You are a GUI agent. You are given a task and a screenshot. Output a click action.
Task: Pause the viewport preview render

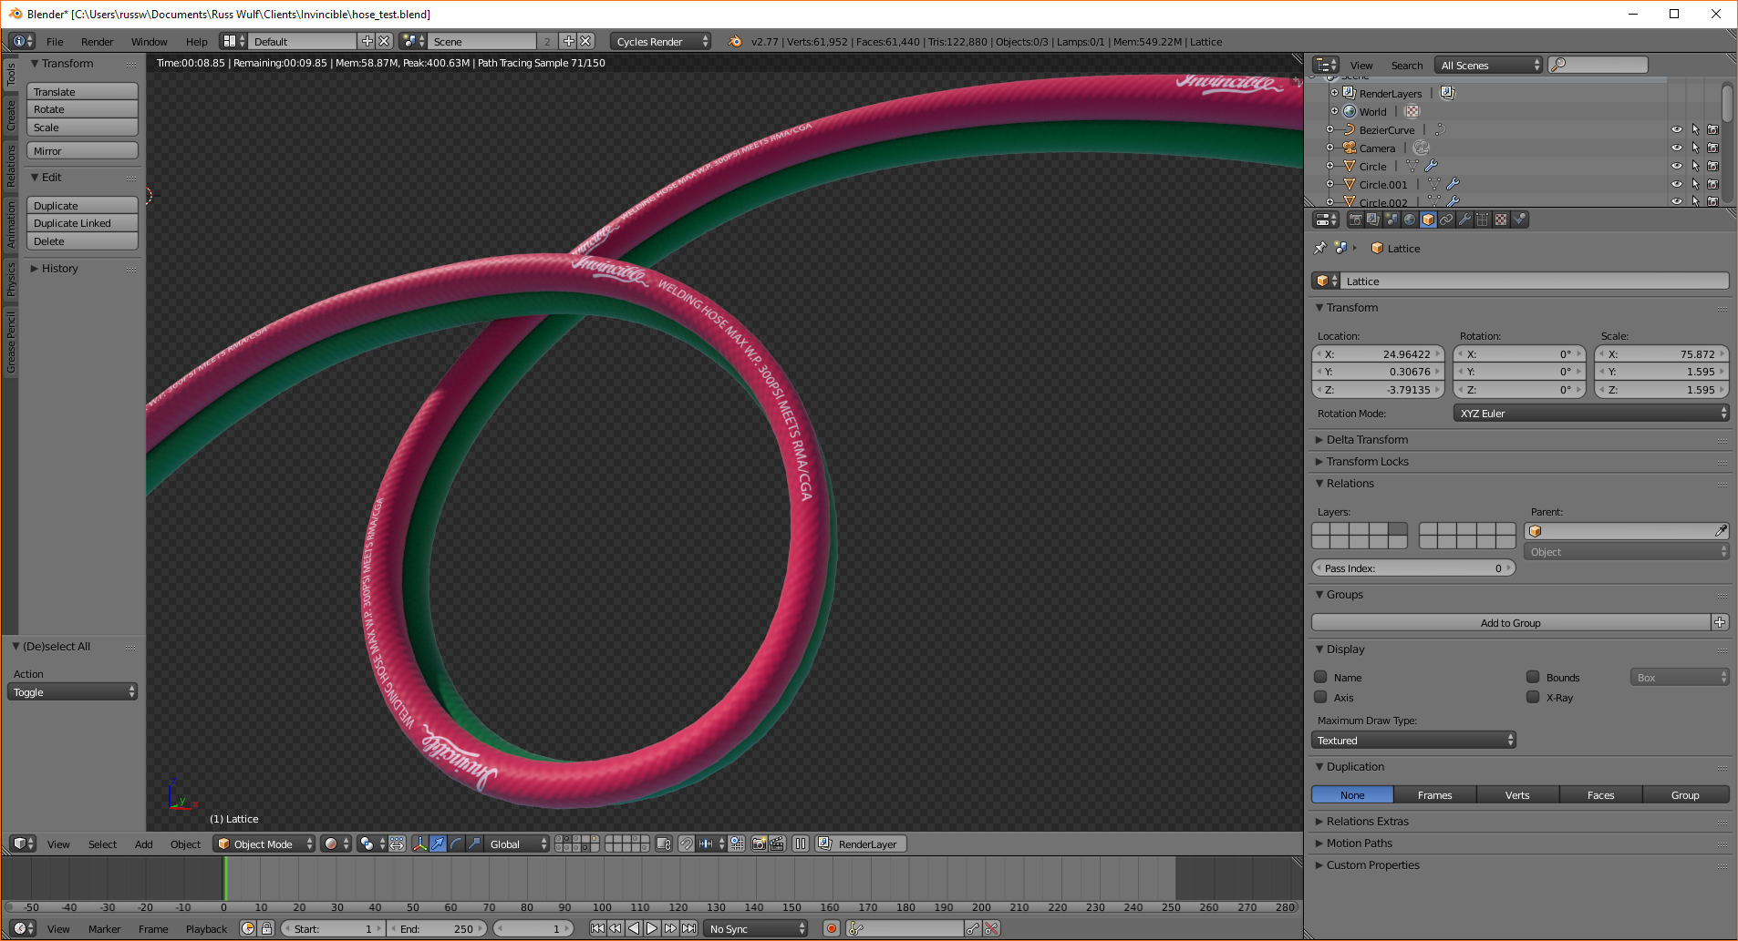tap(801, 844)
